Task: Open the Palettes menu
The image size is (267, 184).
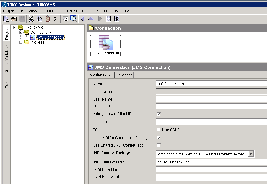Action: click(70, 11)
